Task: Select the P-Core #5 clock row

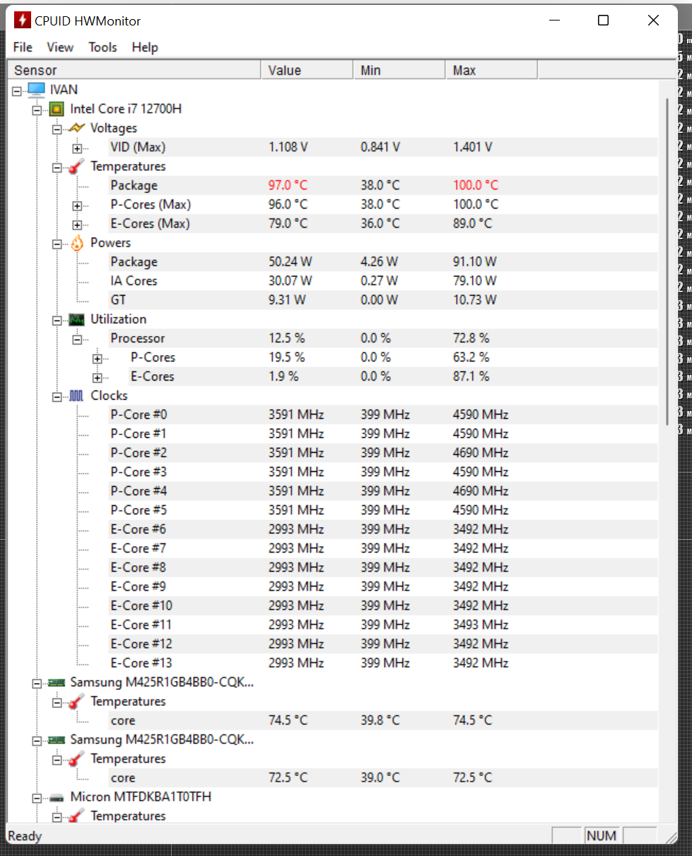Action: (382, 510)
